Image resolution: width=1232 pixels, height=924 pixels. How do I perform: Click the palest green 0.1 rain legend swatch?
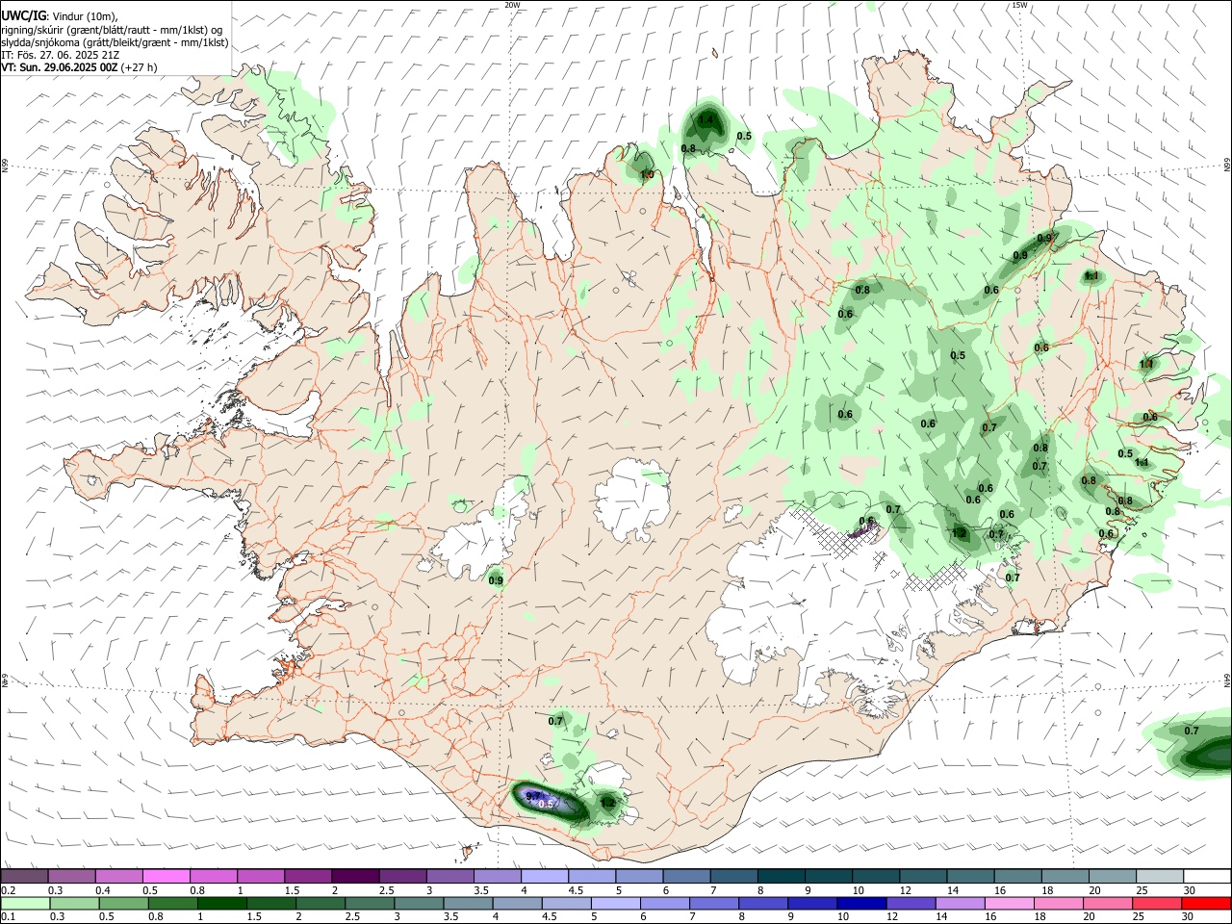(x=25, y=903)
